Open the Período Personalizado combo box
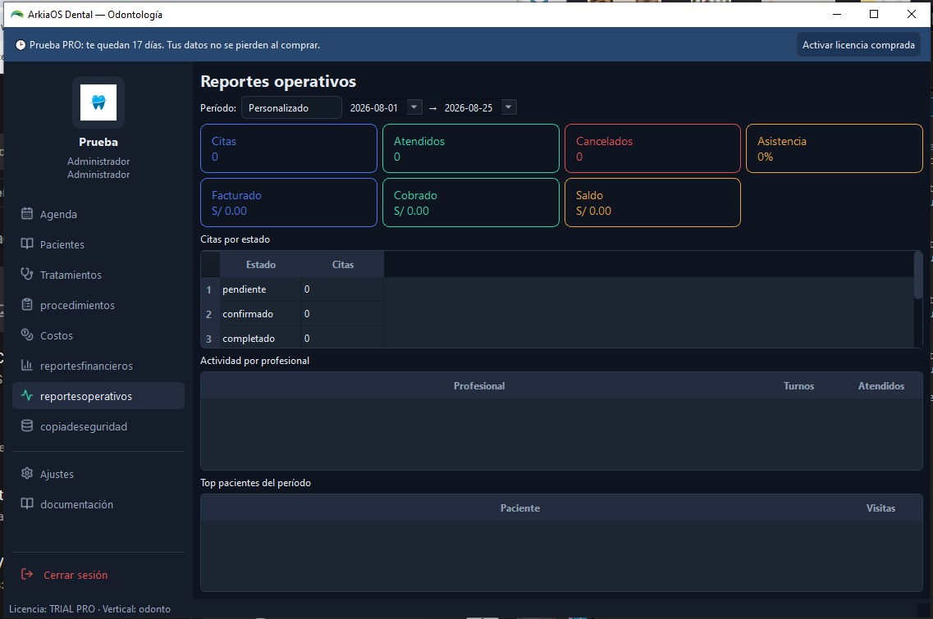The height and width of the screenshot is (619, 933). tap(291, 107)
